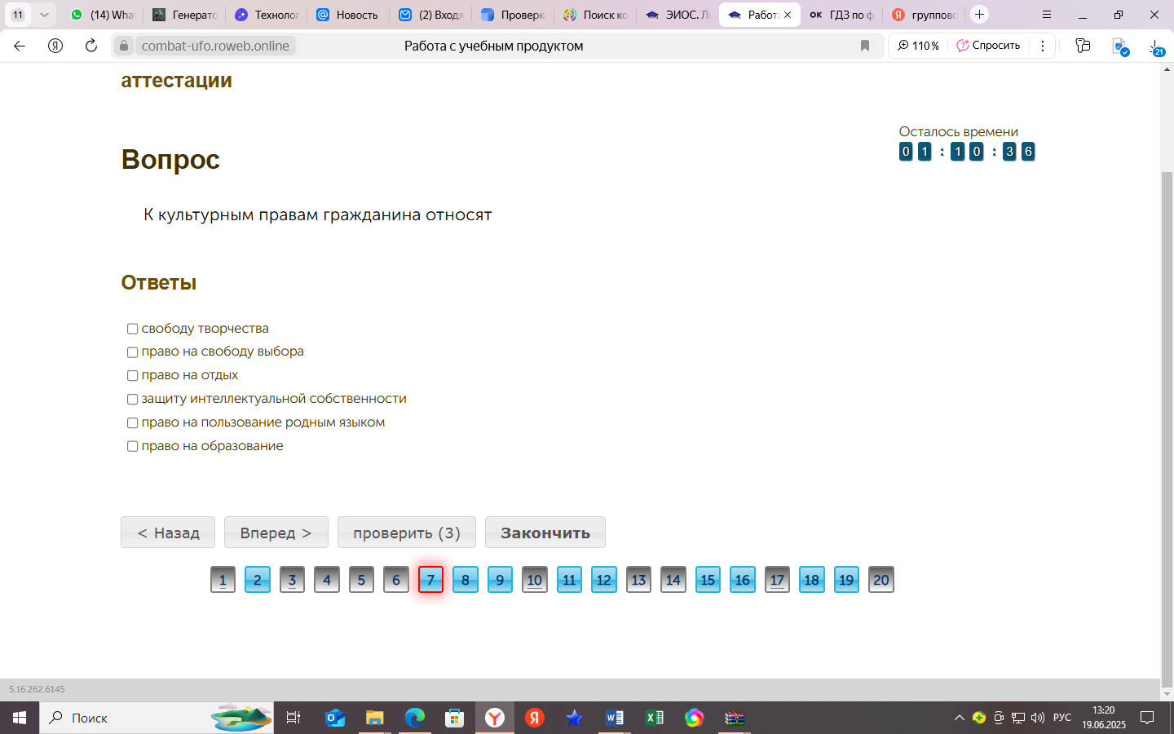Show hidden system tray icons chevron
1174x734 pixels.
[959, 718]
